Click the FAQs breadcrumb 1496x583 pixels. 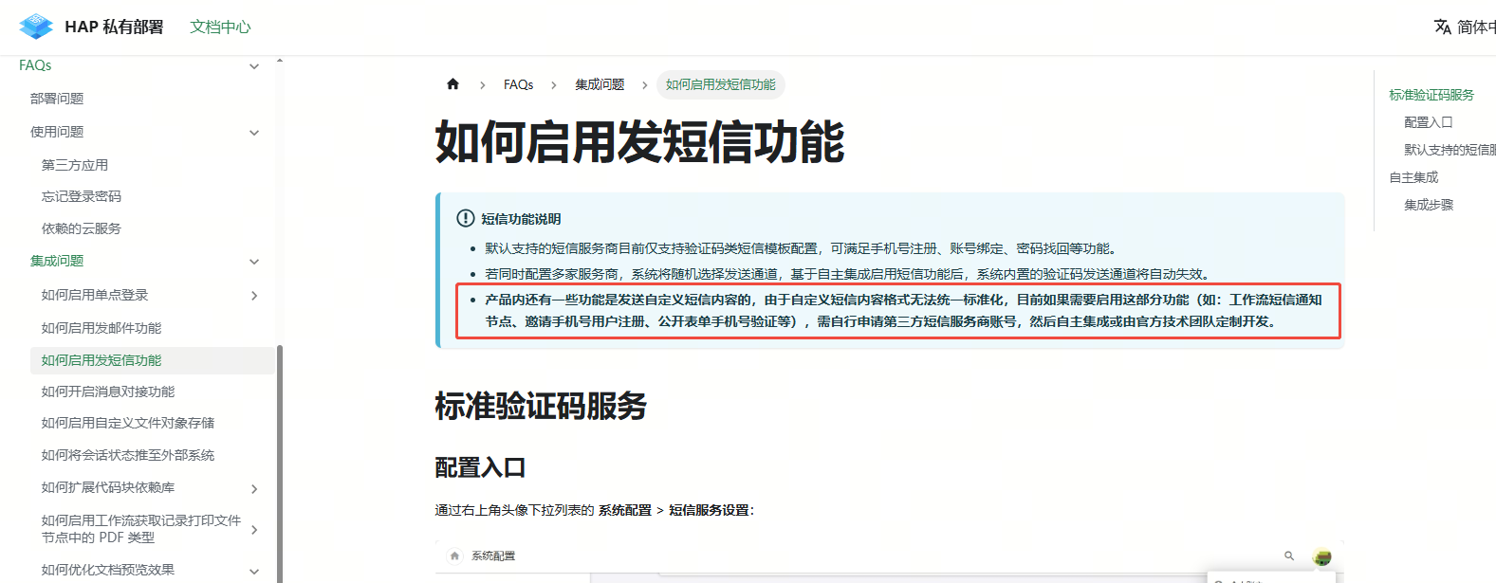click(x=519, y=84)
